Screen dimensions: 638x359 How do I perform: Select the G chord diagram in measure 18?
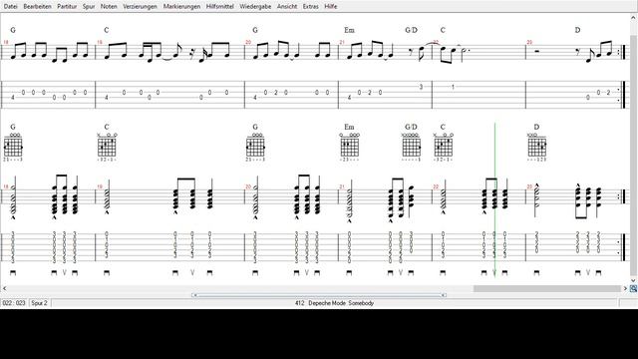pyautogui.click(x=13, y=147)
